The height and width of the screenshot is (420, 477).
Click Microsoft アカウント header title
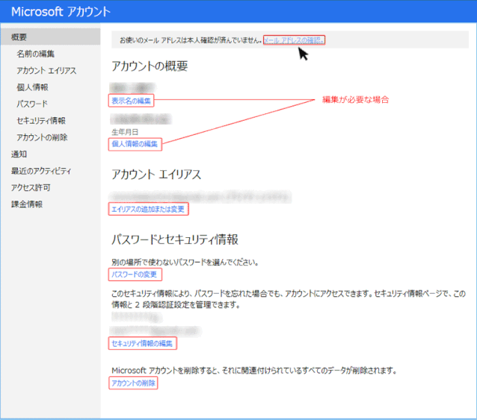[61, 12]
